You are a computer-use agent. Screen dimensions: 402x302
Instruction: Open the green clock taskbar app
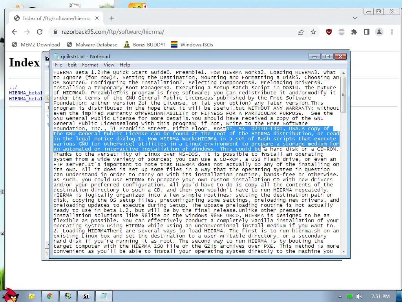coord(68,296)
